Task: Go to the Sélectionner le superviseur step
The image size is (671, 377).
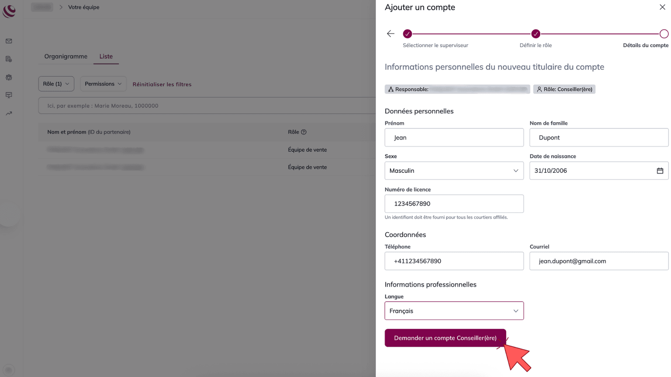Action: (408, 34)
